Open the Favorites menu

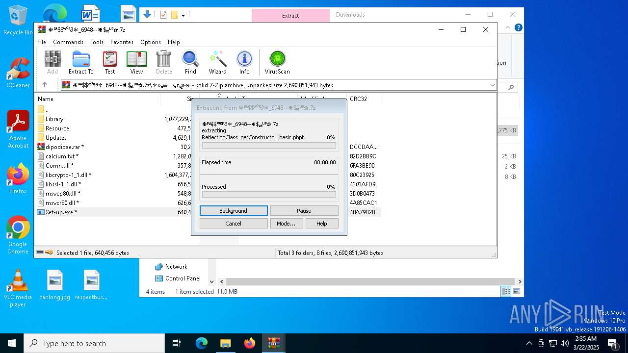tap(122, 42)
